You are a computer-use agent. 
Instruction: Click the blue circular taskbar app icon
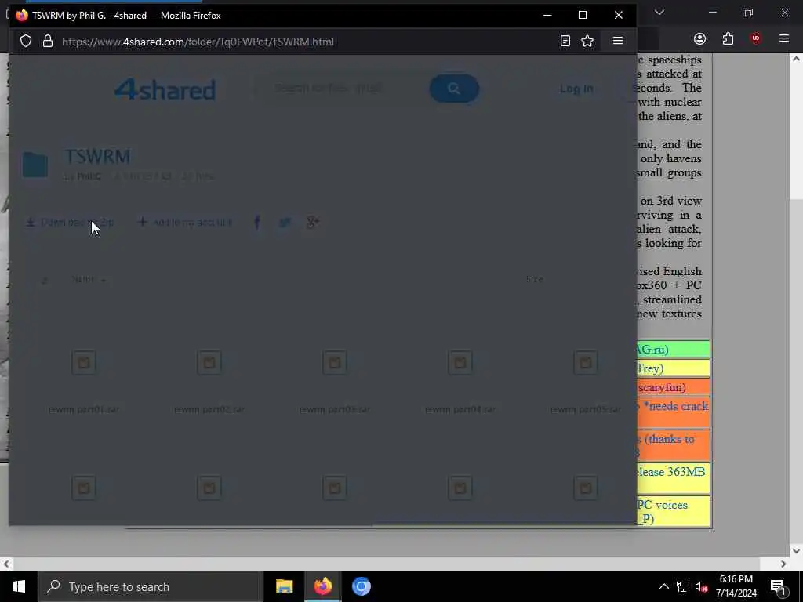click(x=361, y=586)
